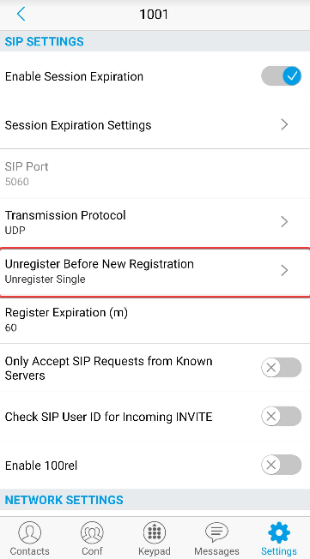Tap the Unregister Single value text
Viewport: 310px width, 559px height.
45,279
